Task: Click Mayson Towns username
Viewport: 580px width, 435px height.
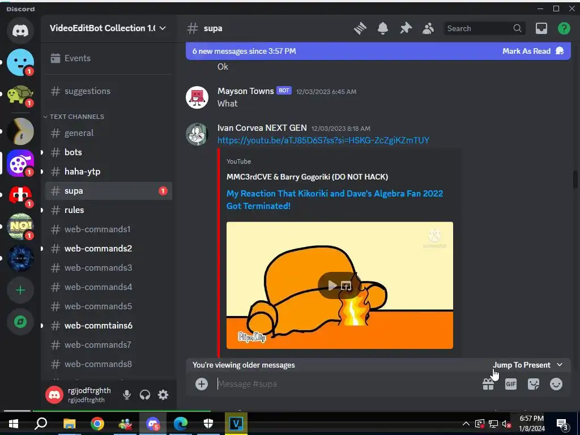Action: point(246,91)
